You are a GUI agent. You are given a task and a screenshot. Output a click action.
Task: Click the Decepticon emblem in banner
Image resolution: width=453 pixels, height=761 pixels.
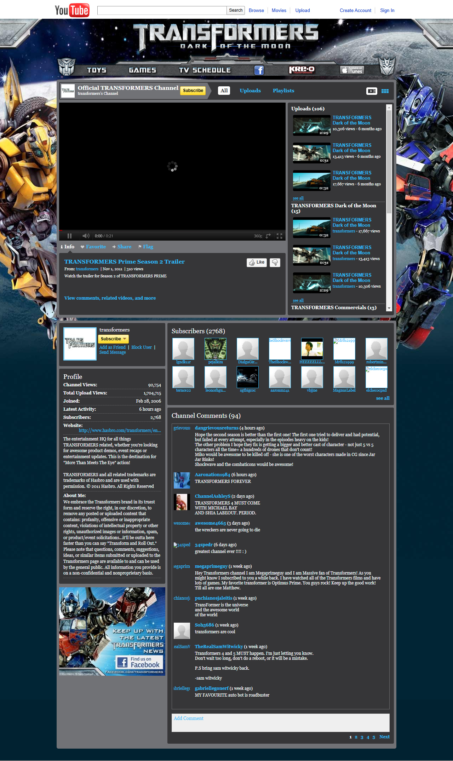387,67
